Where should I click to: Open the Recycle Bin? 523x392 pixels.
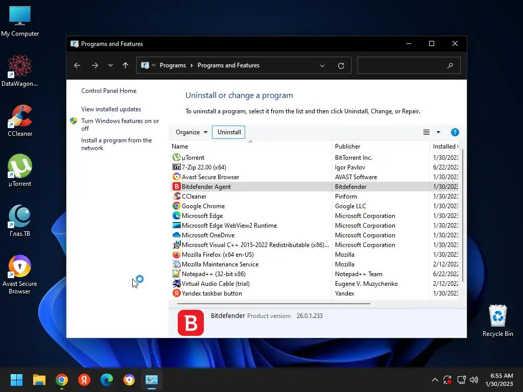[497, 321]
